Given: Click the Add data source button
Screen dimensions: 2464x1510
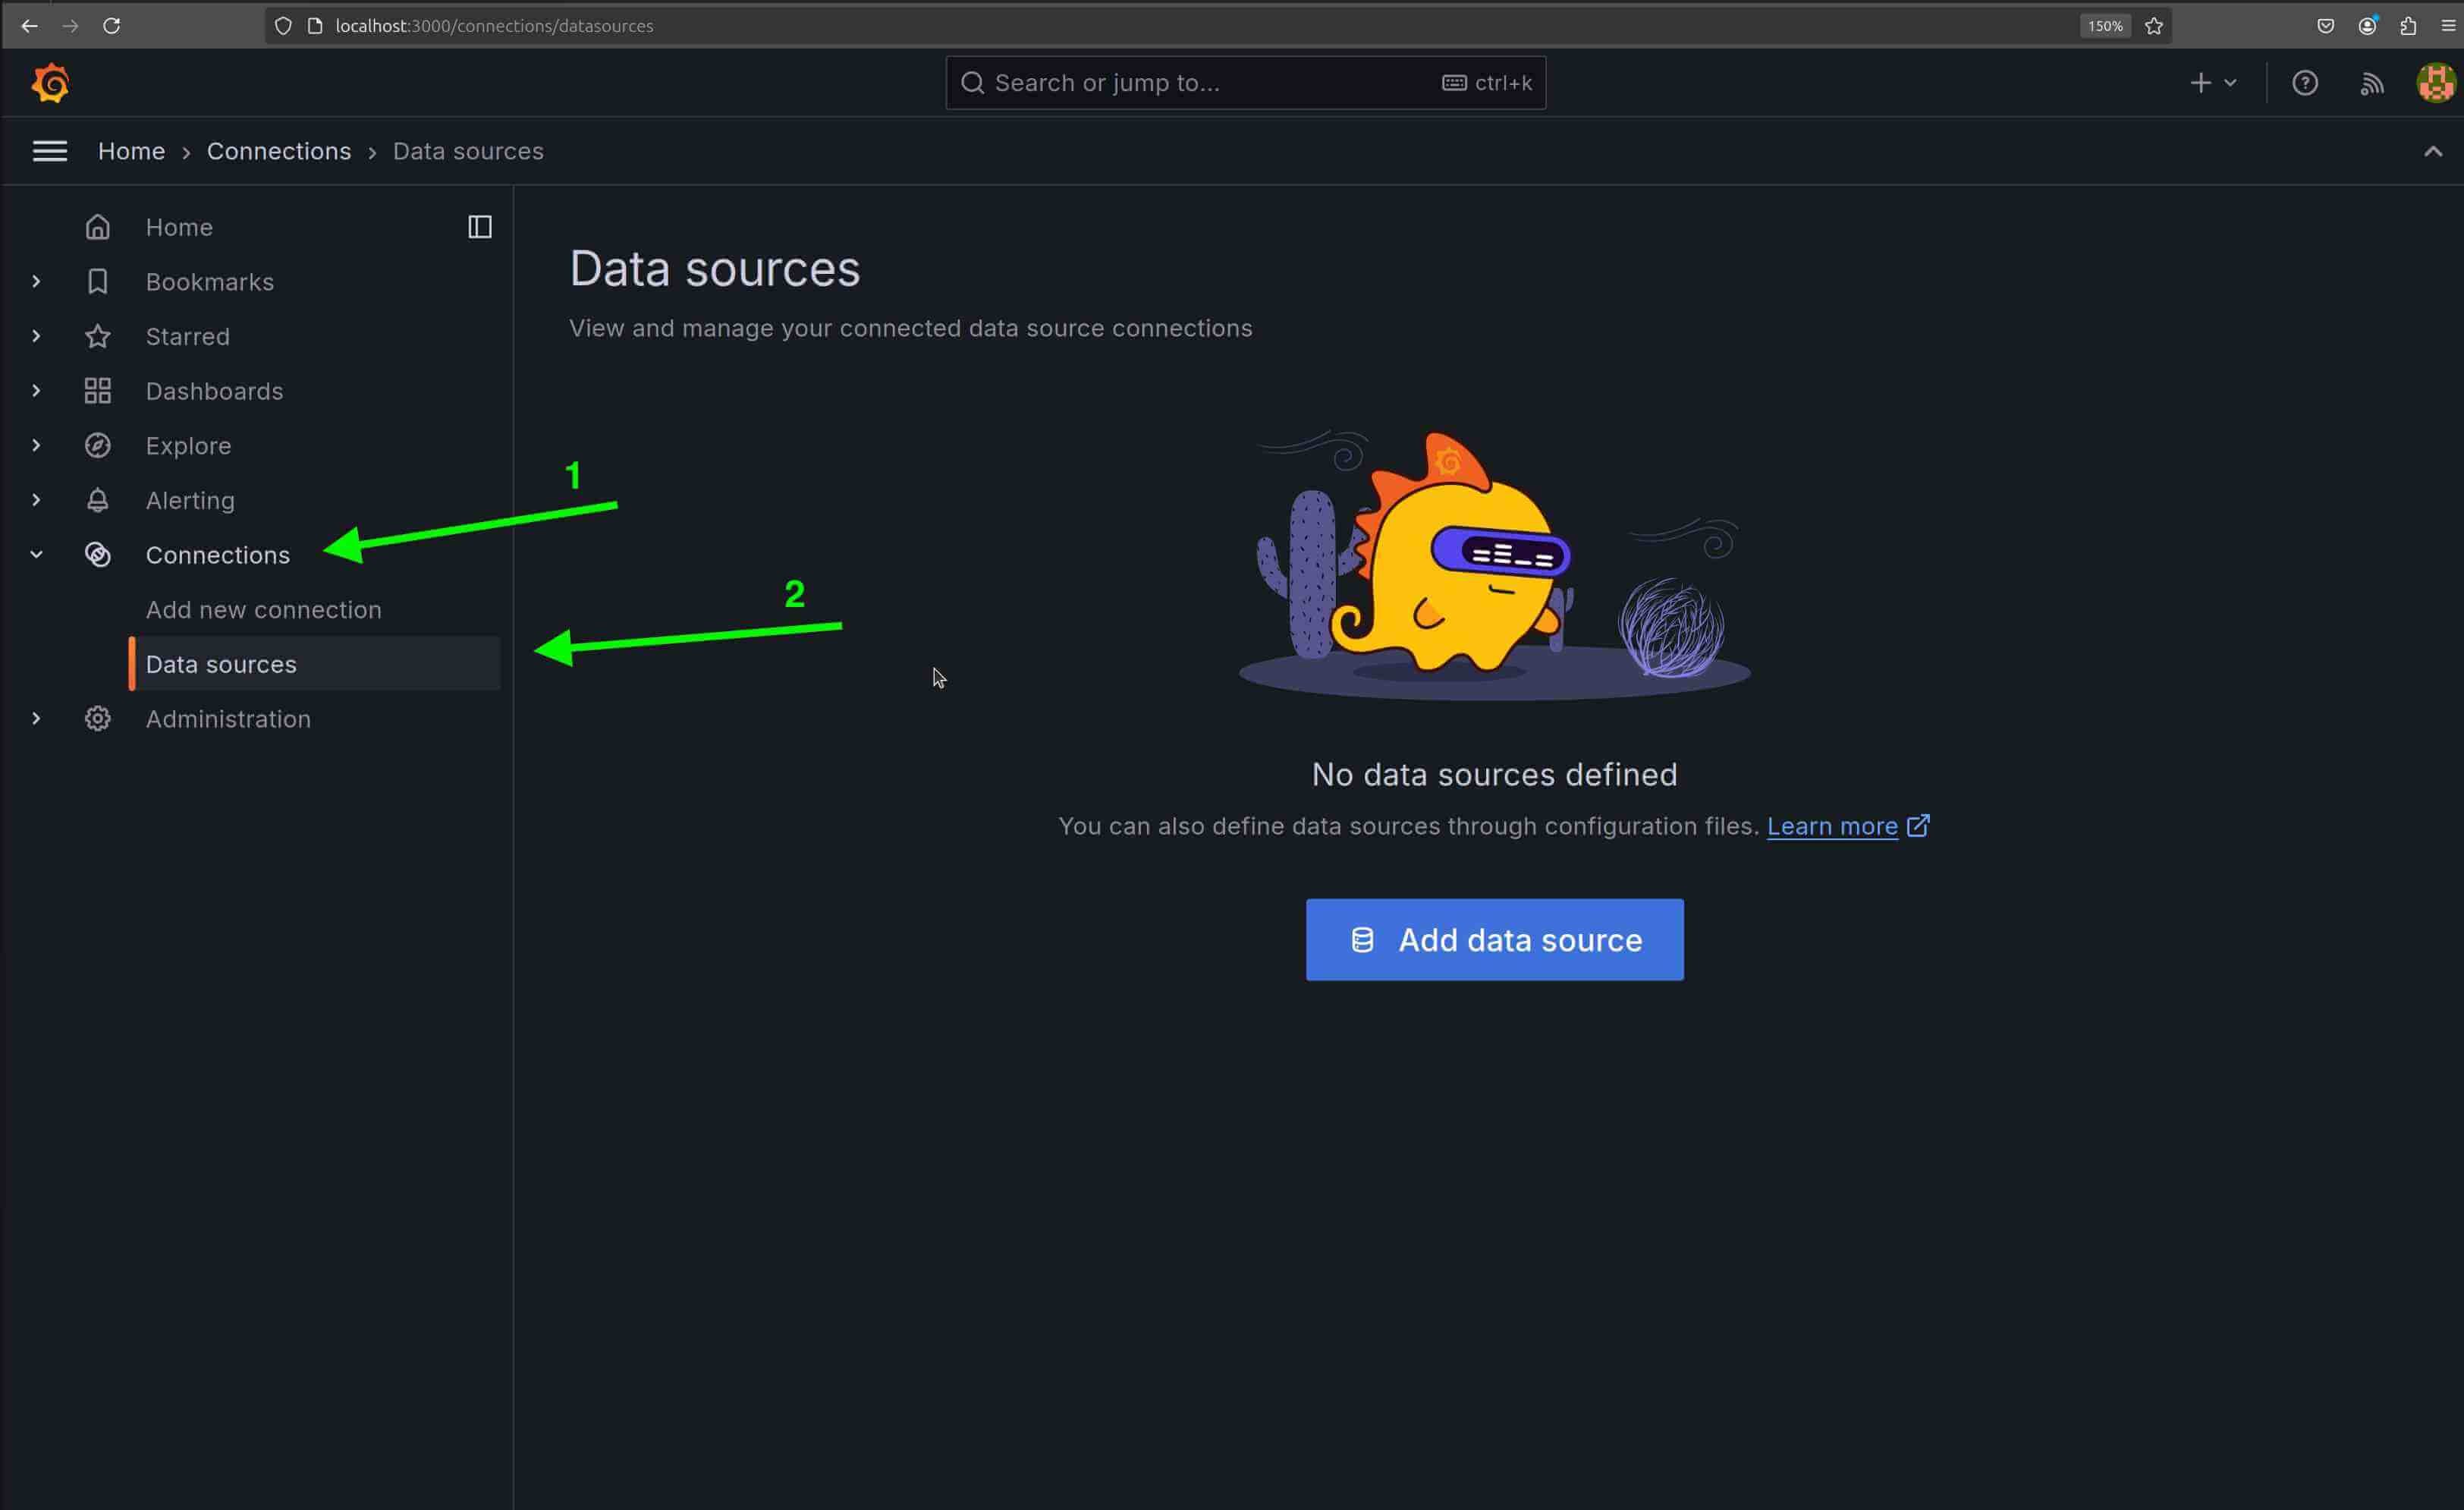Looking at the screenshot, I should (x=1494, y=940).
